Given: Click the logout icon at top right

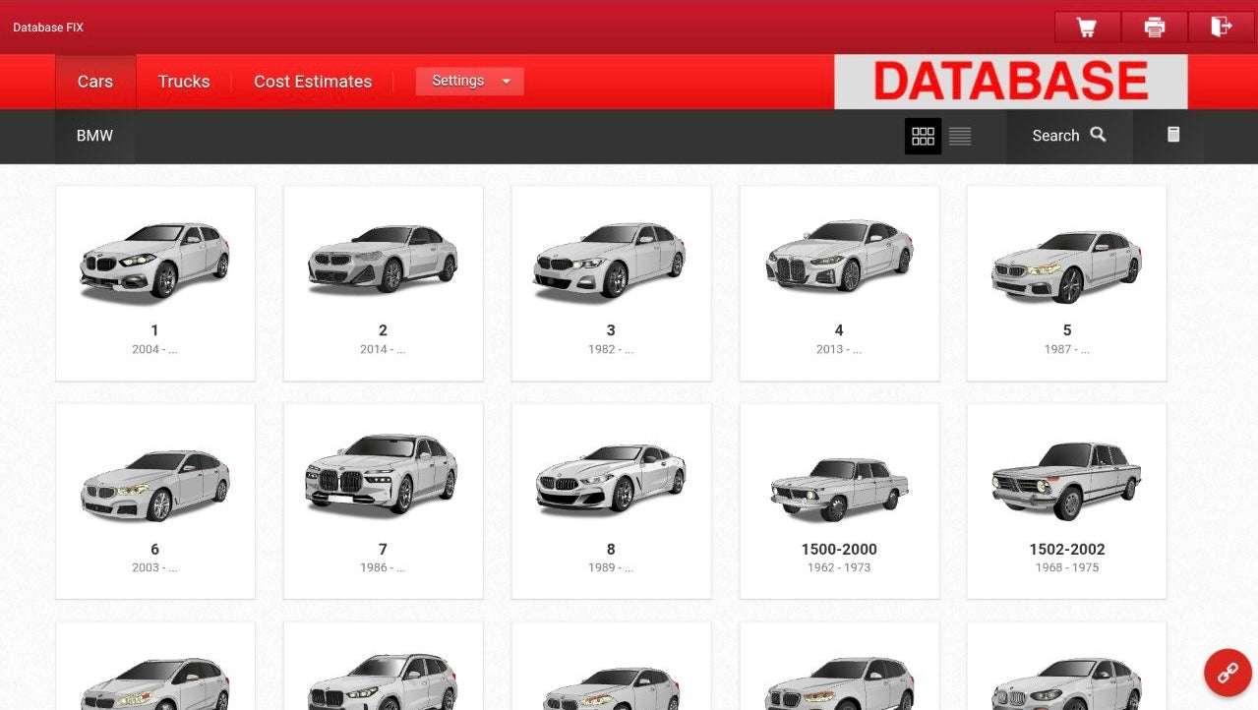Looking at the screenshot, I should click(1220, 27).
